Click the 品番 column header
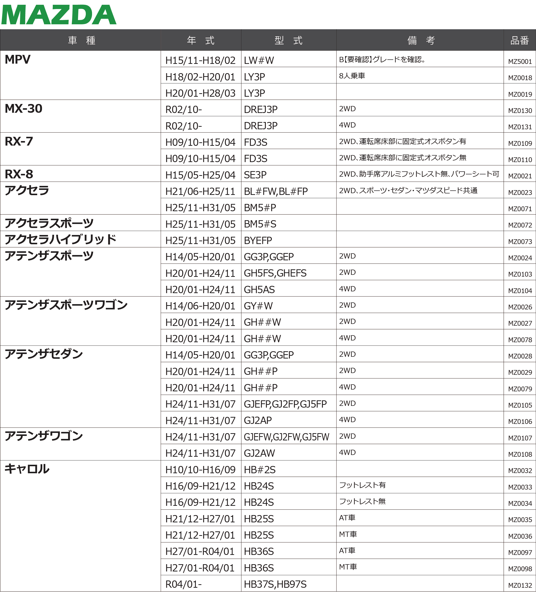Screen dimensions: 536x592 519,40
